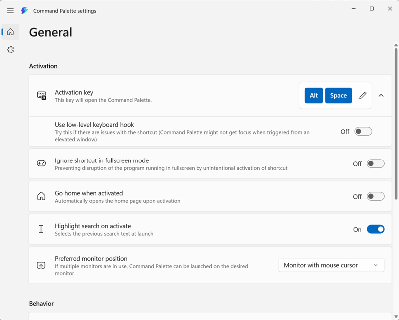Click the pencil icon to edit shortcut
399x320 pixels.
[363, 95]
